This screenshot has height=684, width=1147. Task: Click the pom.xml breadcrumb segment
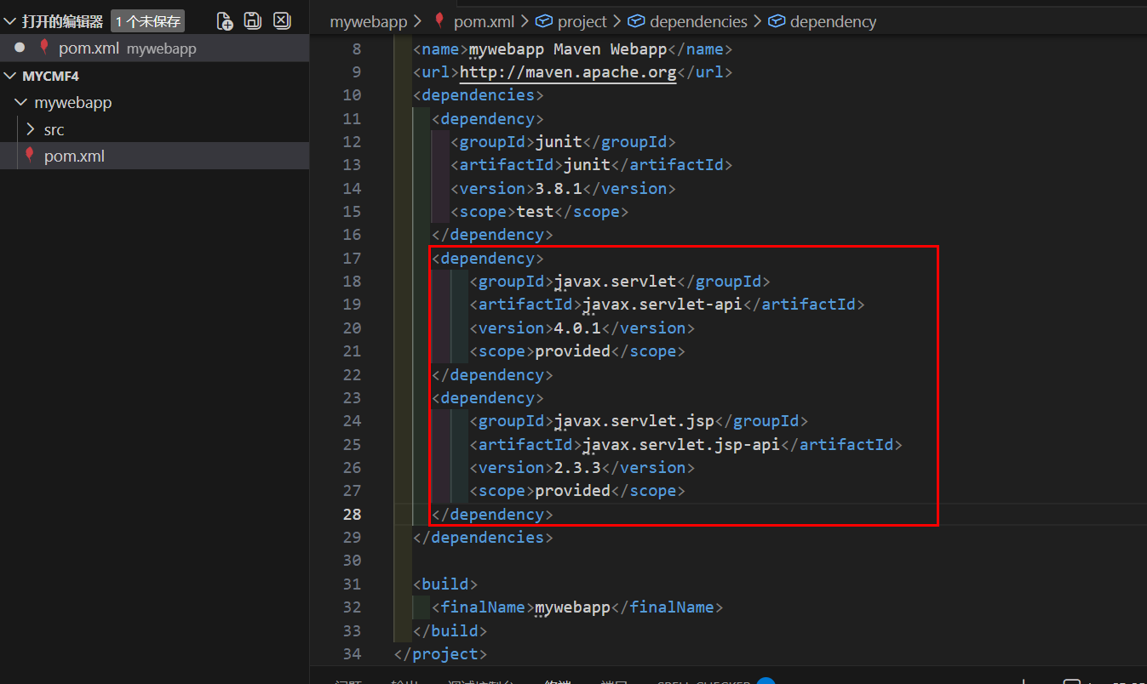484,22
